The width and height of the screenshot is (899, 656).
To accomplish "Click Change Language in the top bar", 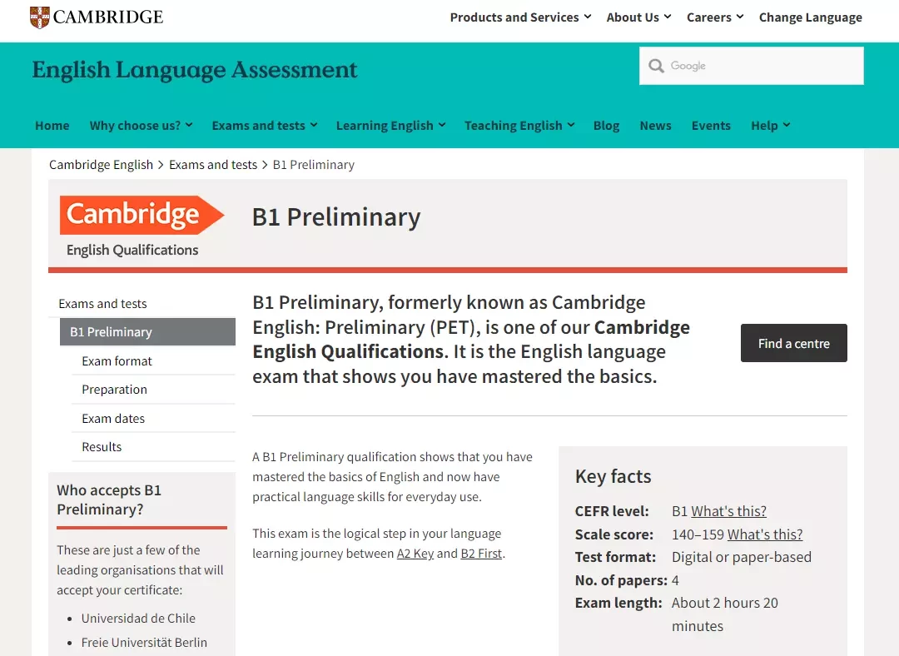I will coord(810,17).
